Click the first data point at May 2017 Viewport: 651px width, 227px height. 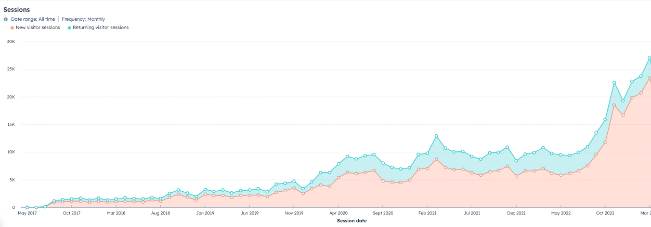pos(27,207)
